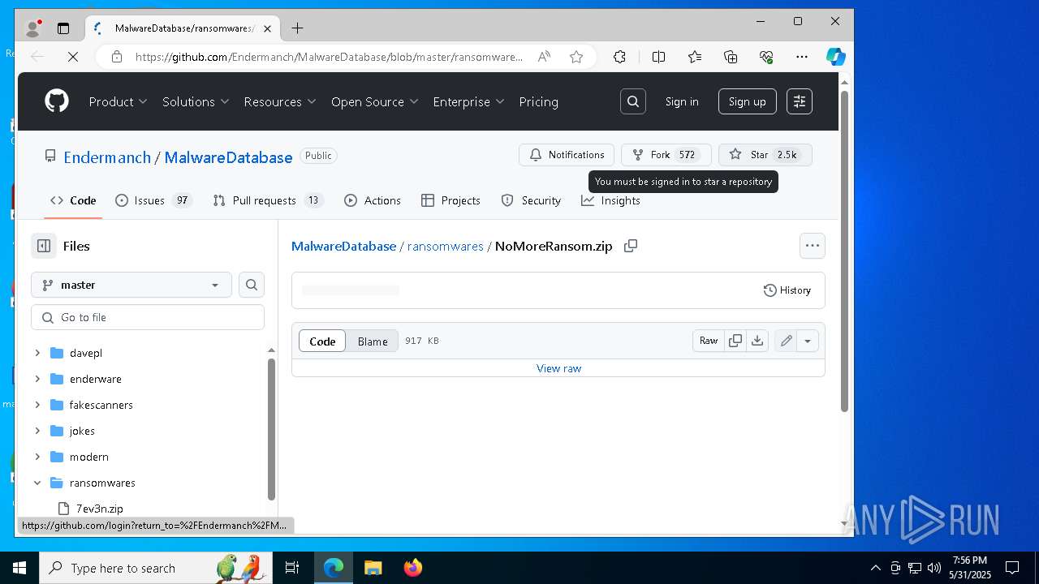Image resolution: width=1039 pixels, height=584 pixels.
Task: Expand the modern folder
Action: (x=37, y=457)
